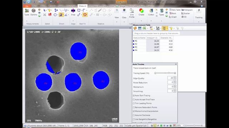The width and height of the screenshot is (229, 128).
Task: Export measurement table to Excel
Action: pyautogui.click(x=144, y=28)
